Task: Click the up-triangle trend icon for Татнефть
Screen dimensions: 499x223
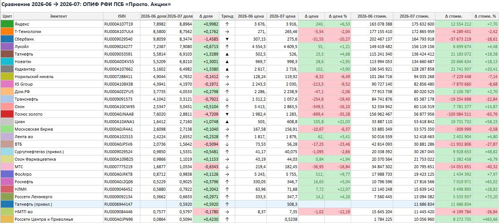Action: [227, 54]
